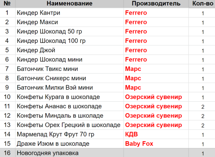
Task: Select the Кол-во column header
Action: [x=202, y=3]
